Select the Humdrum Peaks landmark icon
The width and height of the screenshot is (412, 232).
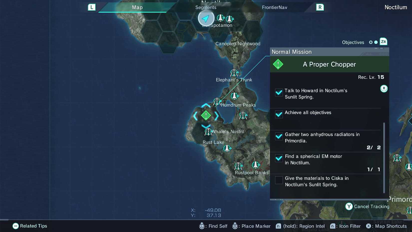pyautogui.click(x=217, y=102)
